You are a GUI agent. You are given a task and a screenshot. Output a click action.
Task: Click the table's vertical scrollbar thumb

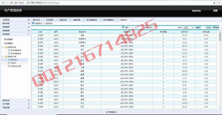pyautogui.click(x=220, y=36)
